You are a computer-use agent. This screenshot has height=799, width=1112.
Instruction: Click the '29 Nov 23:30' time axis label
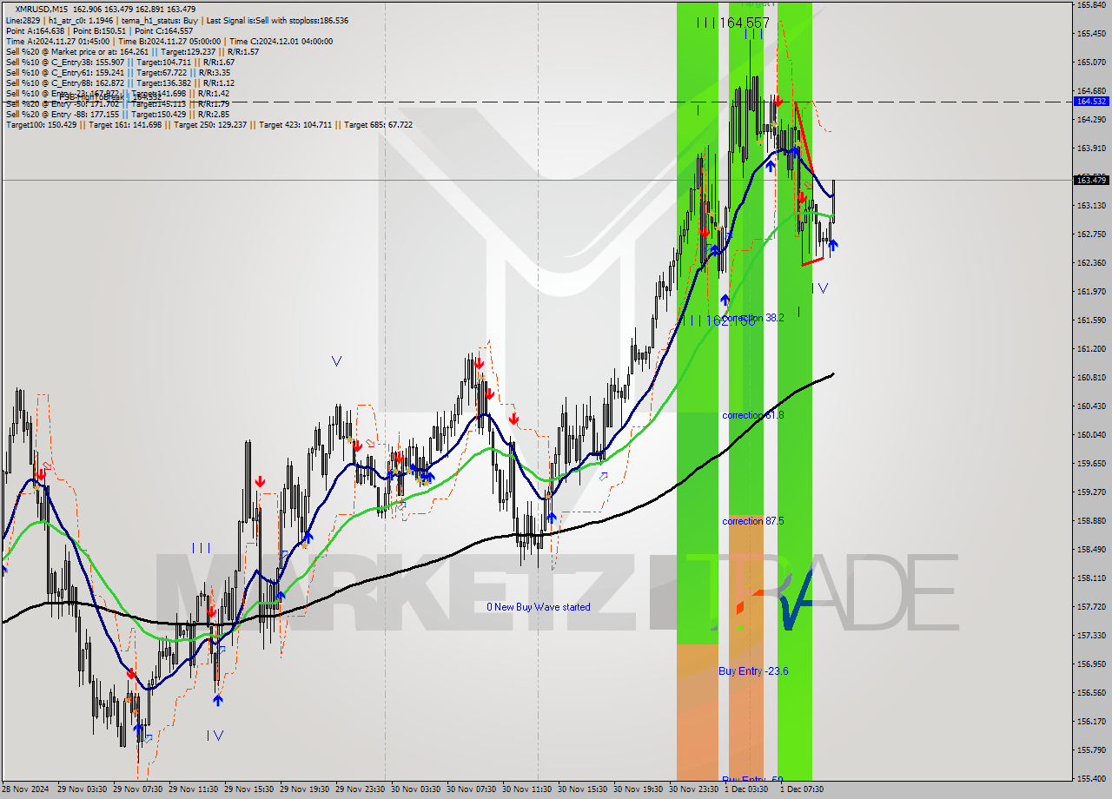[361, 789]
